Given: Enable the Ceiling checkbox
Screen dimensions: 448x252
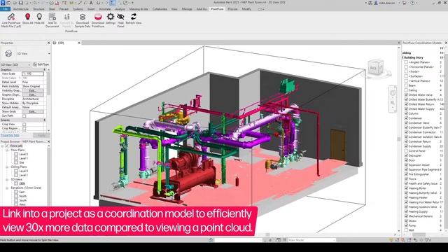Looking at the screenshot, I should coord(406,90).
